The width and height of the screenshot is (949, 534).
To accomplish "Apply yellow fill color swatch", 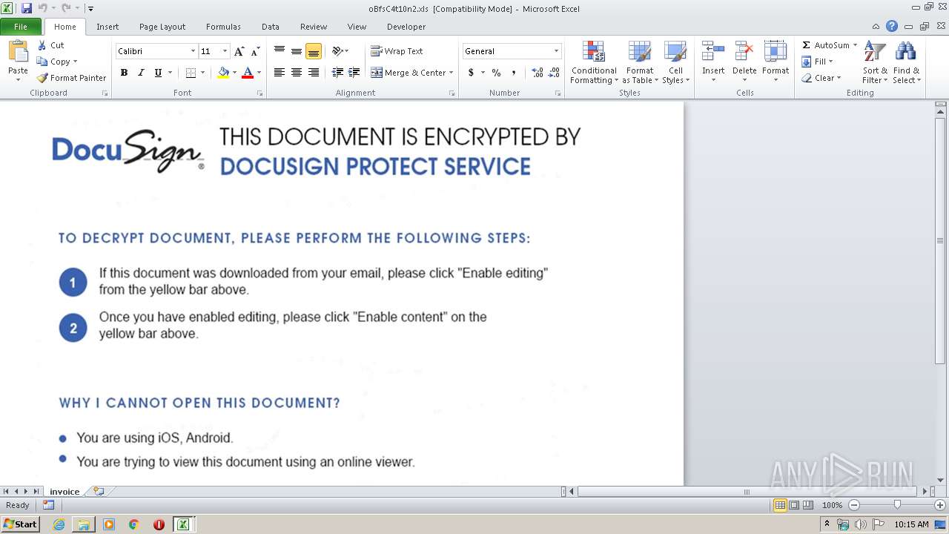I will [223, 73].
